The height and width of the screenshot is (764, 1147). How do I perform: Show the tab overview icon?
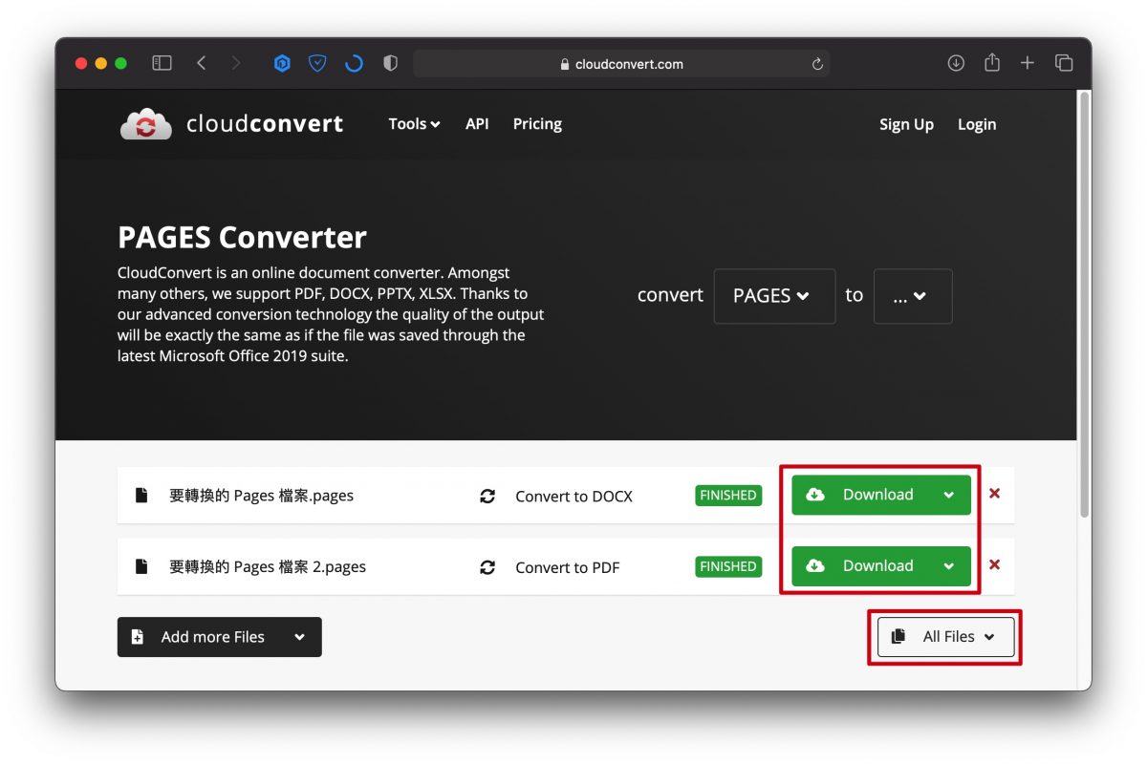click(1064, 63)
